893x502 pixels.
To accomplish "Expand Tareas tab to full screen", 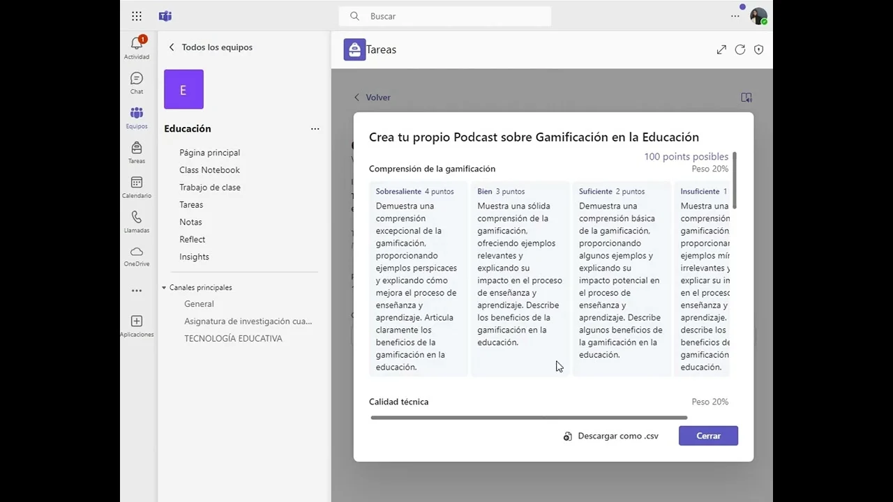I will tap(721, 50).
